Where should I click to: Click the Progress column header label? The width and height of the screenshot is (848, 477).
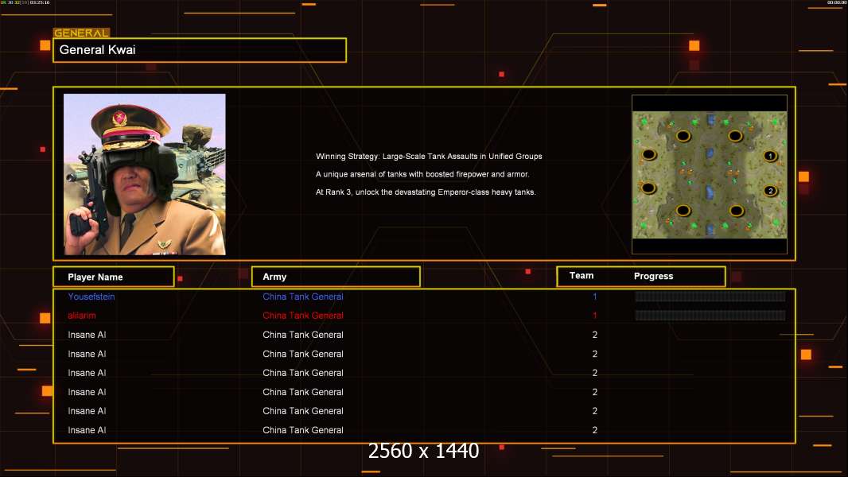pos(653,277)
